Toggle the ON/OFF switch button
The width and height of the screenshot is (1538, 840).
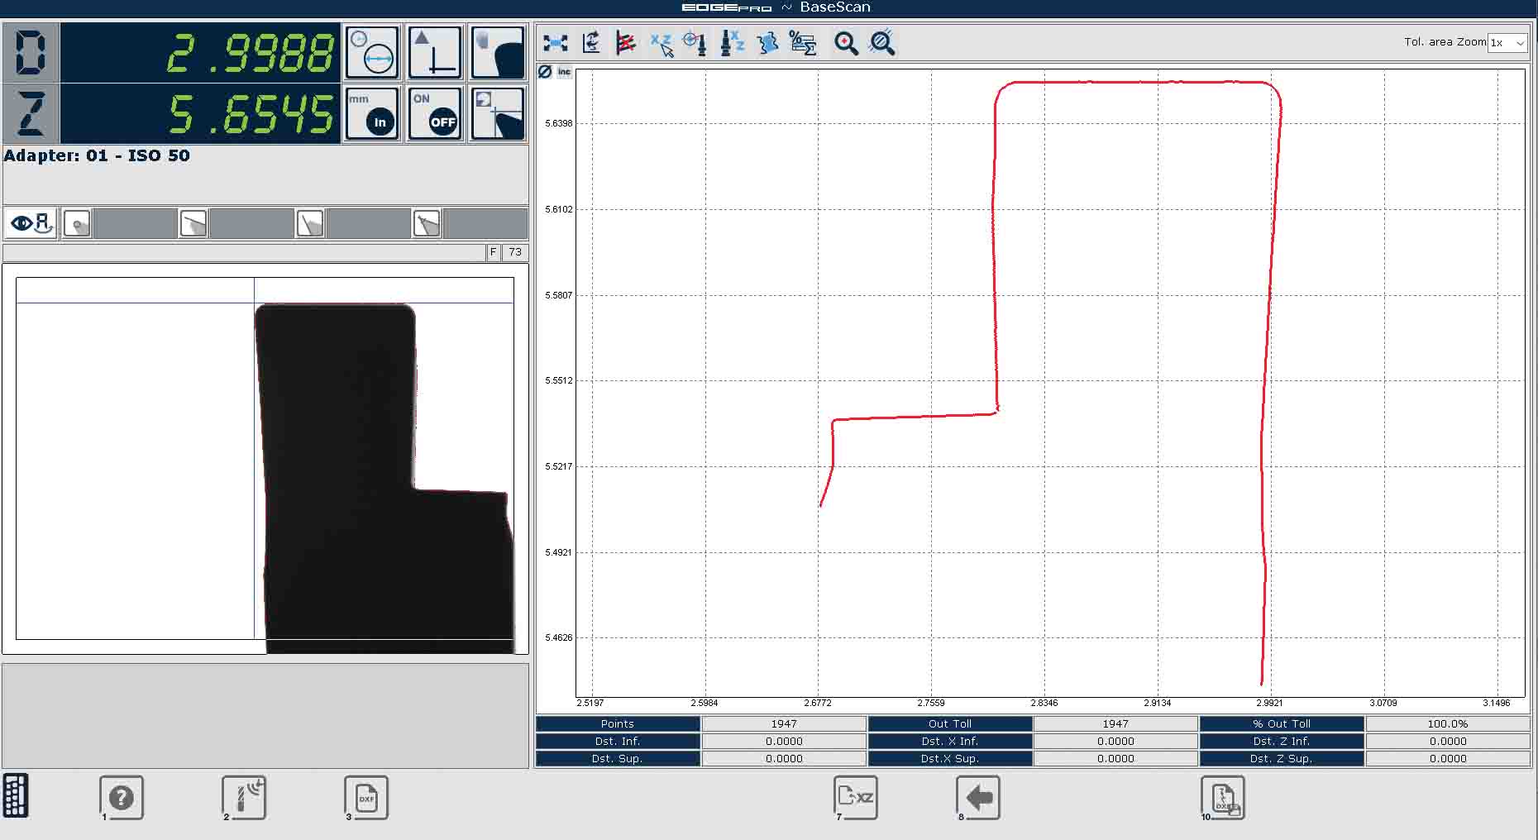(x=434, y=114)
